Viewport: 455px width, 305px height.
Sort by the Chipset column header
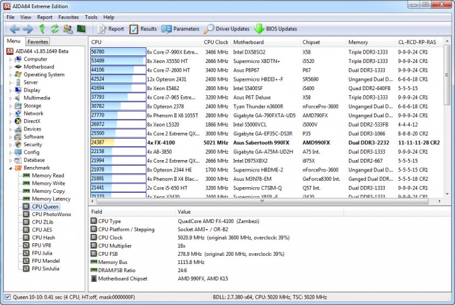click(x=323, y=42)
